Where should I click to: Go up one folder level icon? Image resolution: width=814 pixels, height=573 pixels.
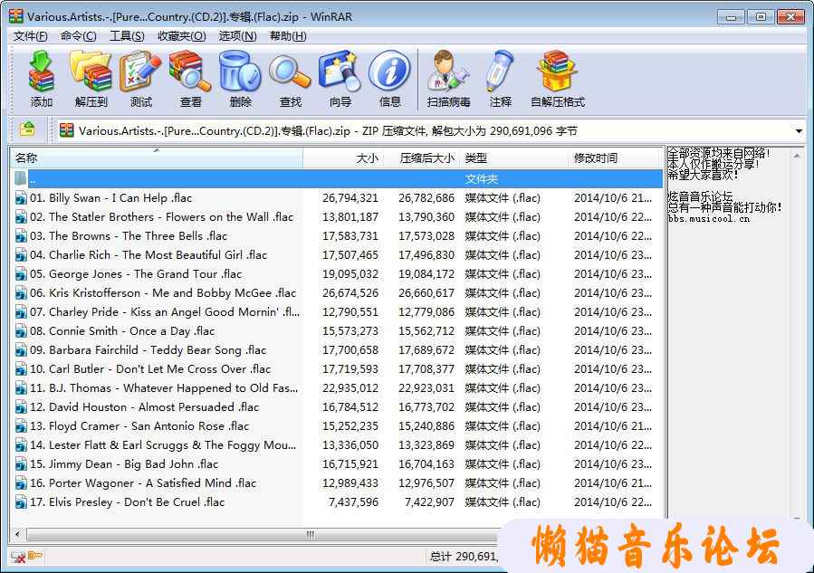(x=27, y=129)
